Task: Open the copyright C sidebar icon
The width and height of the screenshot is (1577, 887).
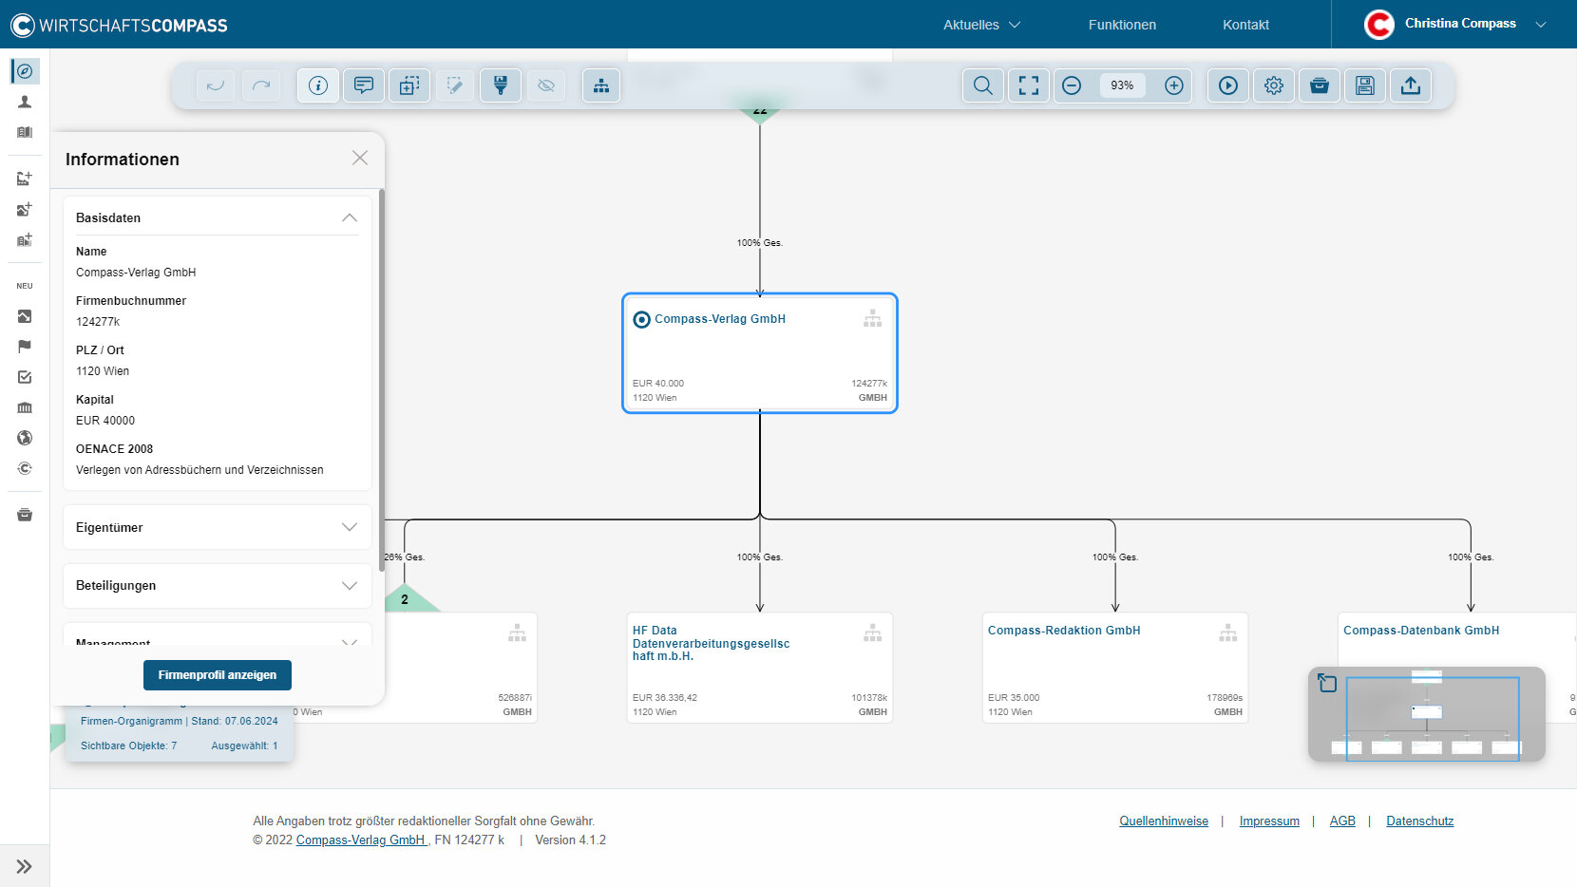Action: pos(25,468)
